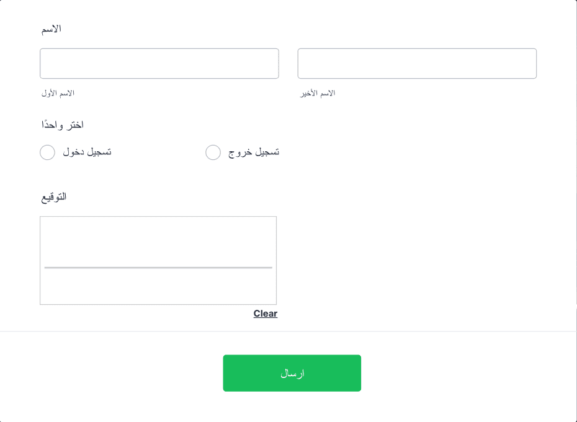
Task: Click blank footer area left of ارسال button
Action: click(x=110, y=373)
